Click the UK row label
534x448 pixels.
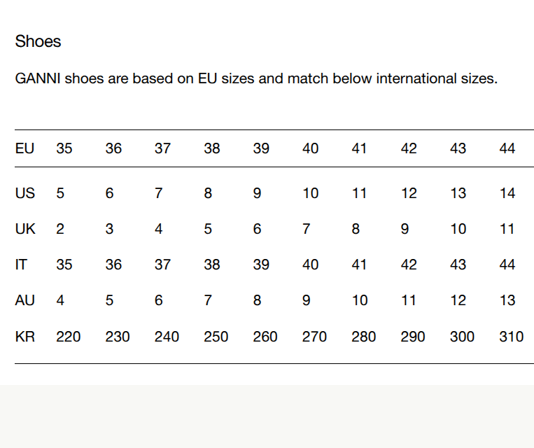[x=24, y=229]
